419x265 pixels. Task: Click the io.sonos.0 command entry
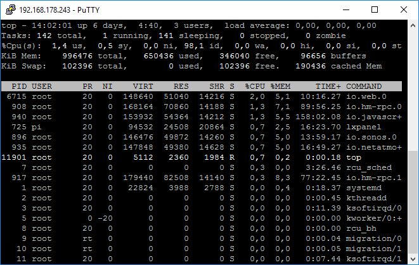(x=371, y=137)
